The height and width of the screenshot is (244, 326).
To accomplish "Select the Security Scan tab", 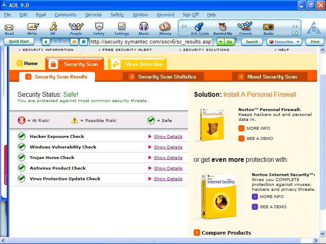I will click(x=75, y=64).
